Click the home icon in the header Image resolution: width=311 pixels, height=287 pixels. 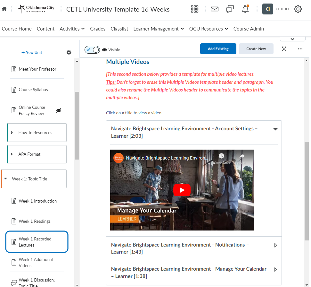(4, 9)
